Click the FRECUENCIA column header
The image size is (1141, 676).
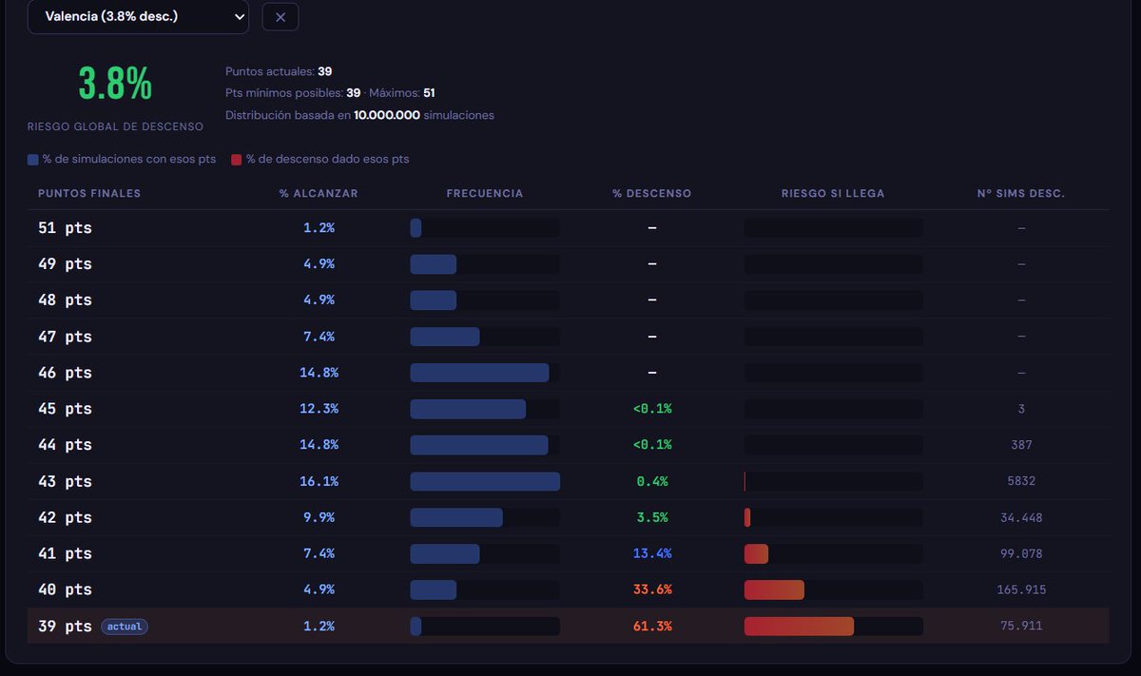(x=485, y=193)
